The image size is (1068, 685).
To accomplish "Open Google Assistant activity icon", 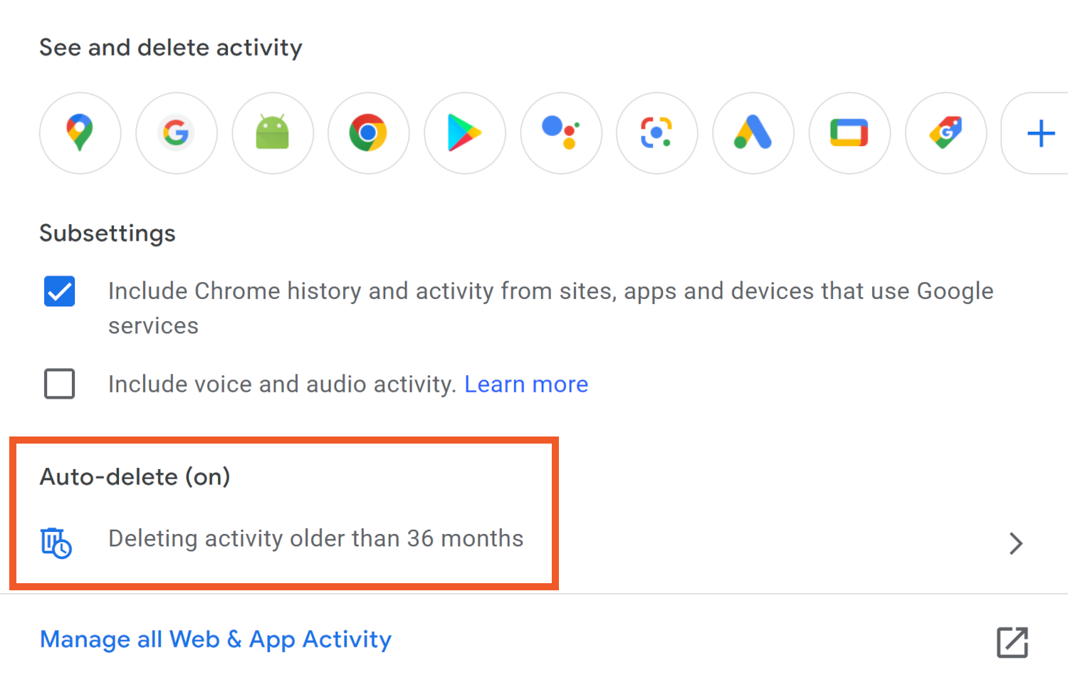I will coord(561,133).
